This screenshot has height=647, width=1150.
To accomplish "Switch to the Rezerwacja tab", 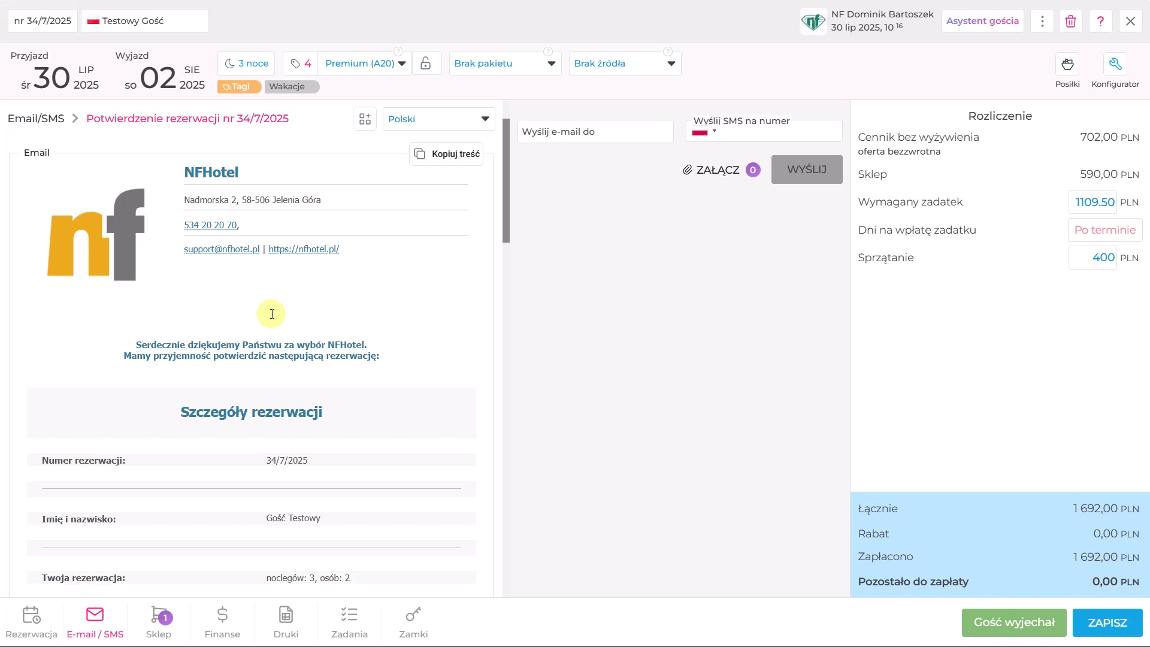I will (32, 622).
